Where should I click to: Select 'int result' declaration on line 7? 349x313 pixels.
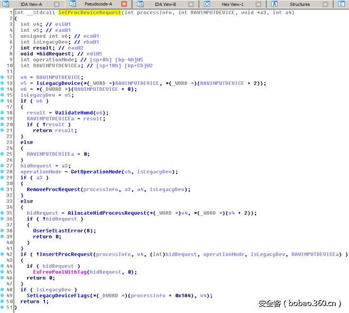point(38,48)
